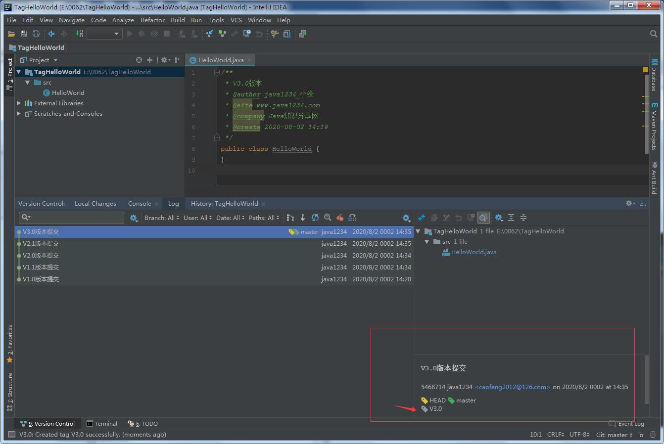Viewport: 664px width, 444px height.
Task: Open Date: All filter dropdown
Action: tap(231, 218)
